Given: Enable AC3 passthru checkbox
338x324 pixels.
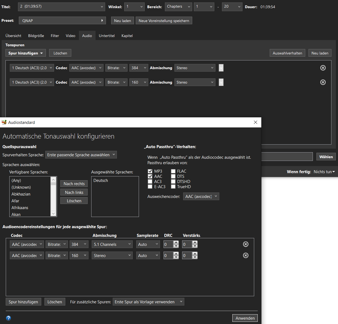Looking at the screenshot, I should coord(150,182).
